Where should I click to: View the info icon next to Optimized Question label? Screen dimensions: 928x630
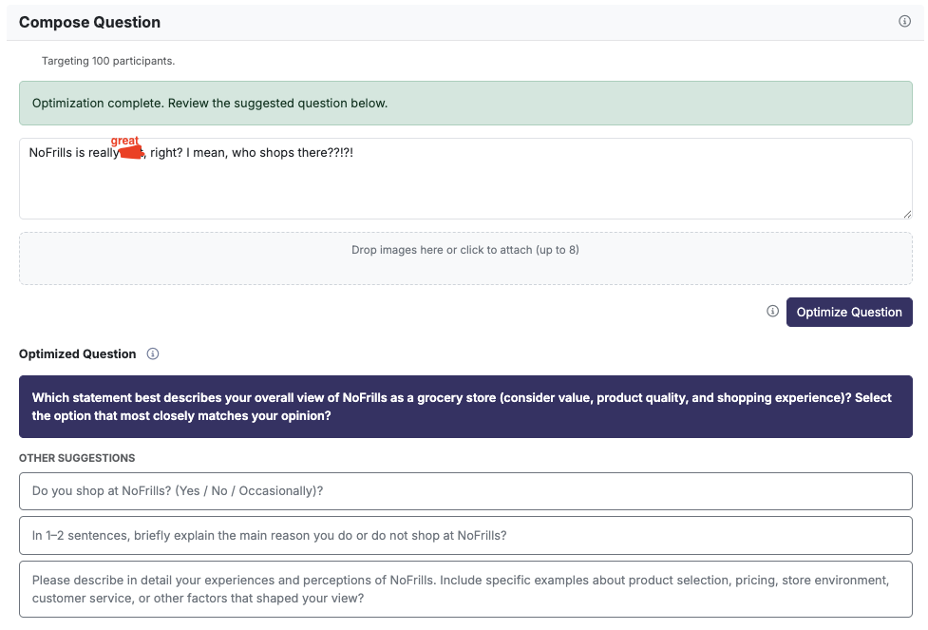pyautogui.click(x=152, y=353)
